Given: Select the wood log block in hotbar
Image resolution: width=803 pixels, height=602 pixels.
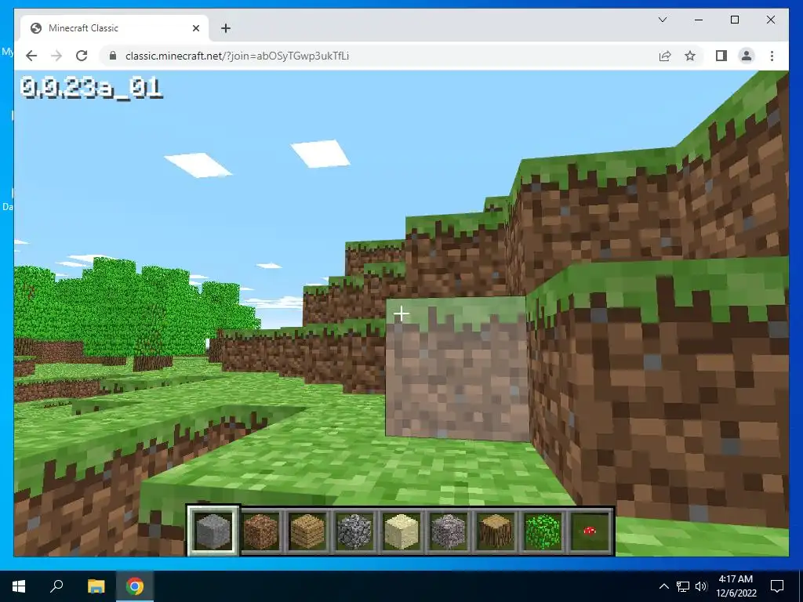Looking at the screenshot, I should [496, 531].
